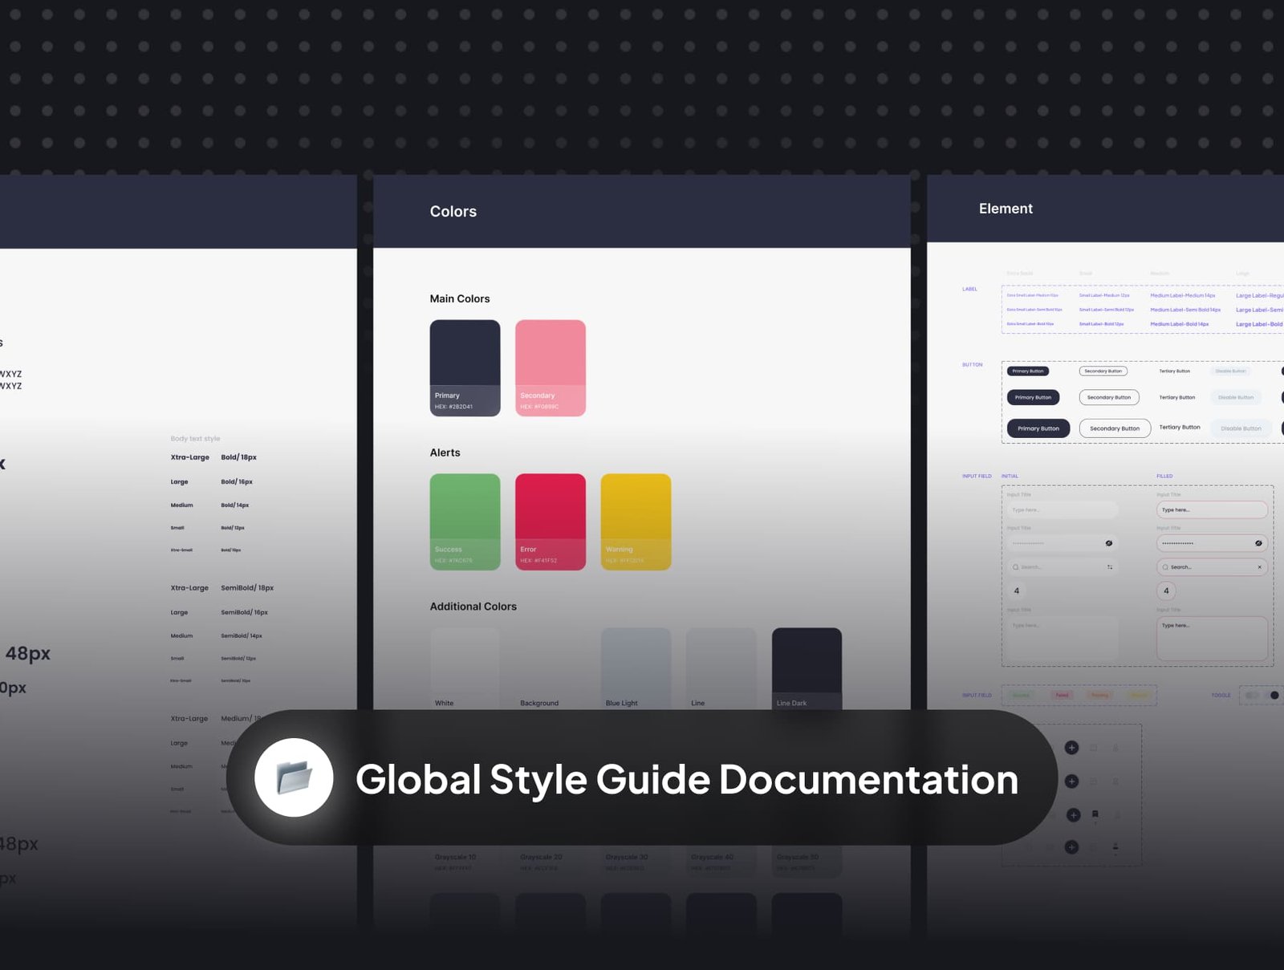Click the magnifier icon in the filled search field
Image resolution: width=1284 pixels, height=970 pixels.
click(1165, 567)
